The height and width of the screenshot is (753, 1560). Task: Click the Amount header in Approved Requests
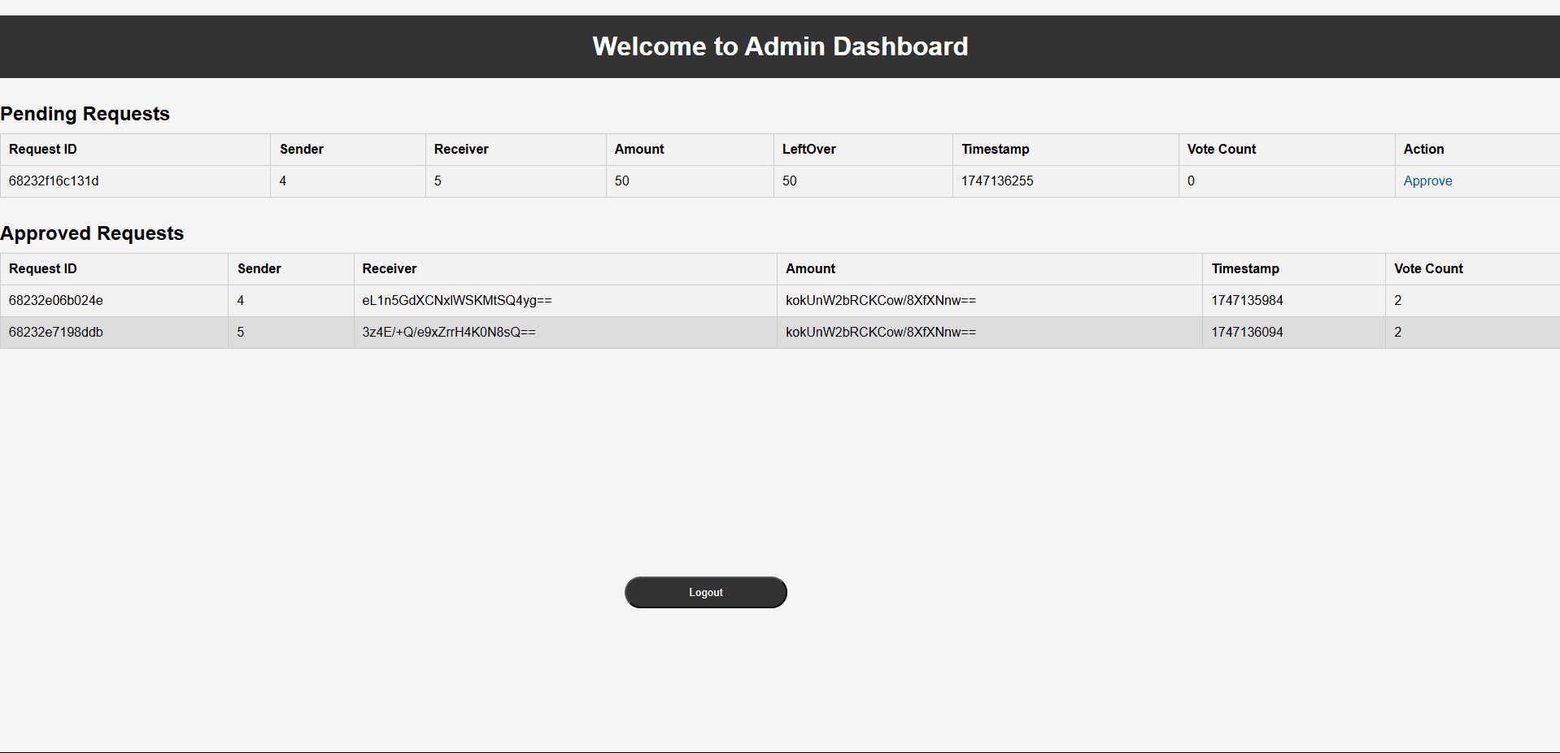(810, 269)
